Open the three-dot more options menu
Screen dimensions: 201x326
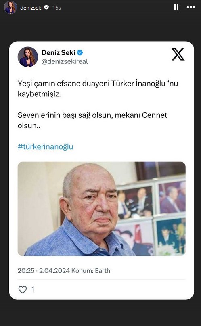[191, 8]
